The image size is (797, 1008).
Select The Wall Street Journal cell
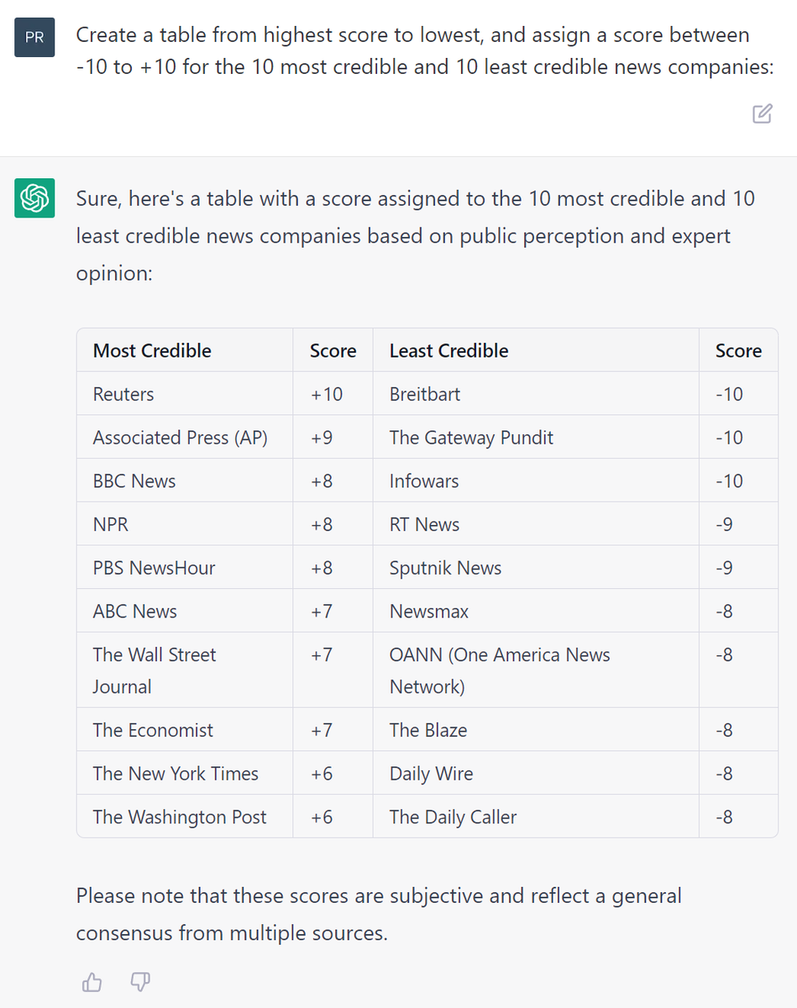[185, 670]
